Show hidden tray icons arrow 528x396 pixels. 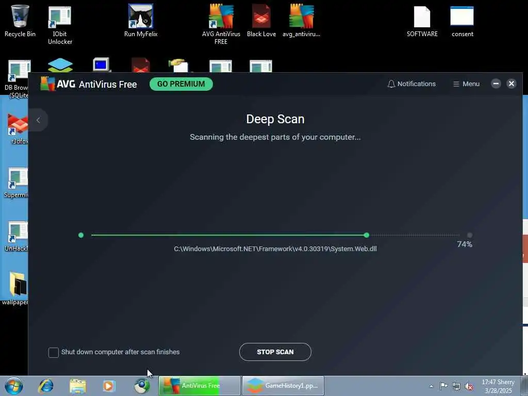pyautogui.click(x=431, y=386)
